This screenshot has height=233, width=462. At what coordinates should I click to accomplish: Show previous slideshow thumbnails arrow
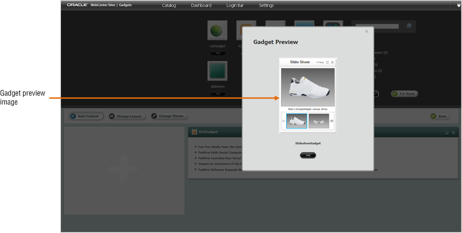pyautogui.click(x=283, y=121)
